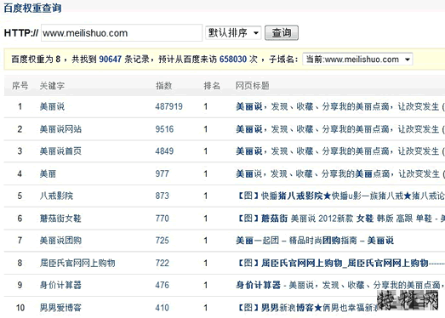Open the 蘑菇街 美丽说 2012新款 女鞋 title link
Viewport: 445px width, 318px height.
point(340,219)
